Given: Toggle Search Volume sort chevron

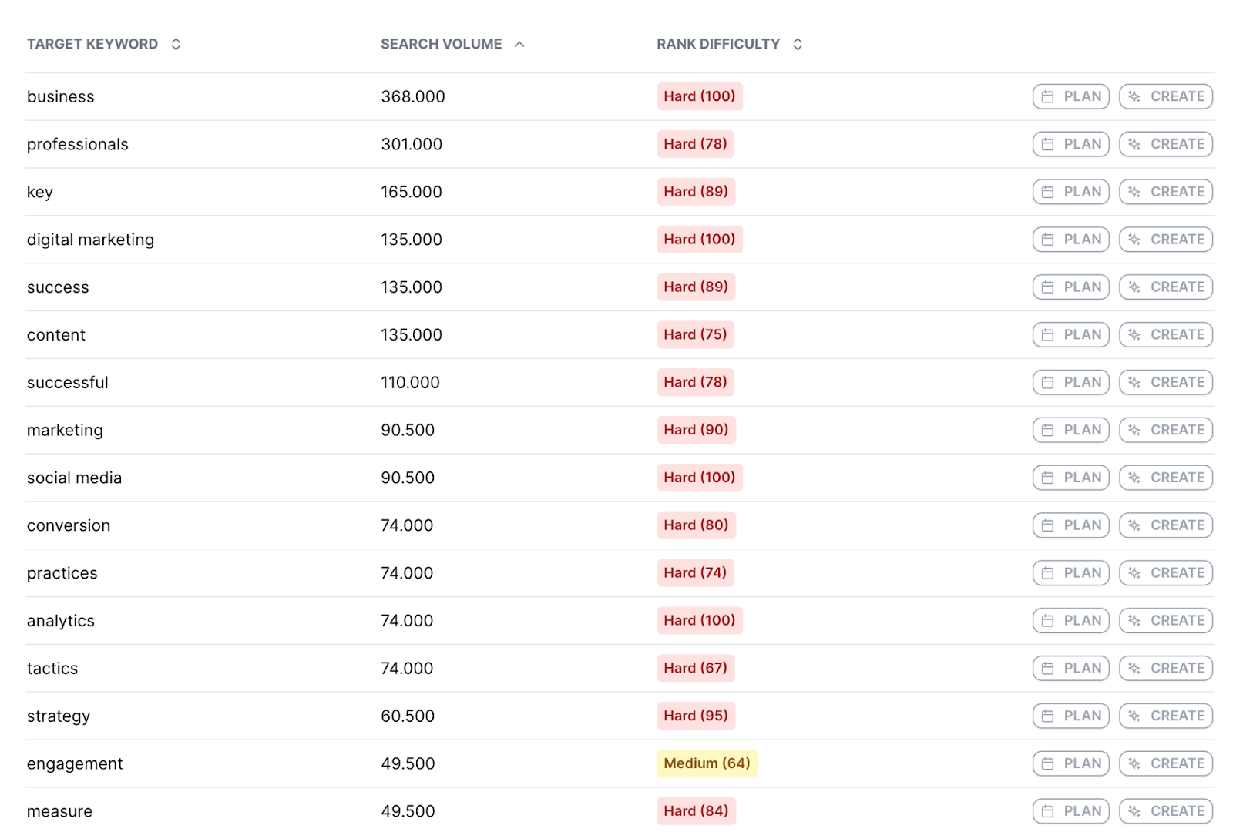Looking at the screenshot, I should tap(519, 44).
